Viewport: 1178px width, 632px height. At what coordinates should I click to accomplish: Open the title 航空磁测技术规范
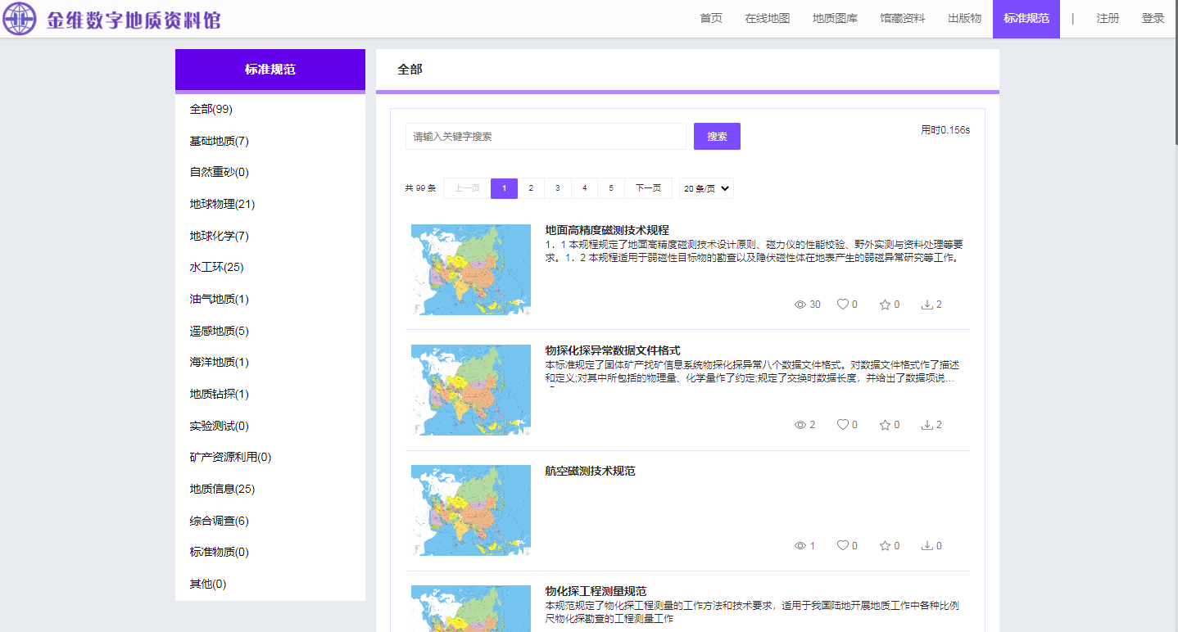click(x=590, y=471)
